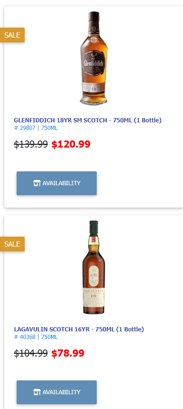Check availability for Lagavulin 16YR
The image size is (183, 409).
pos(56,392)
